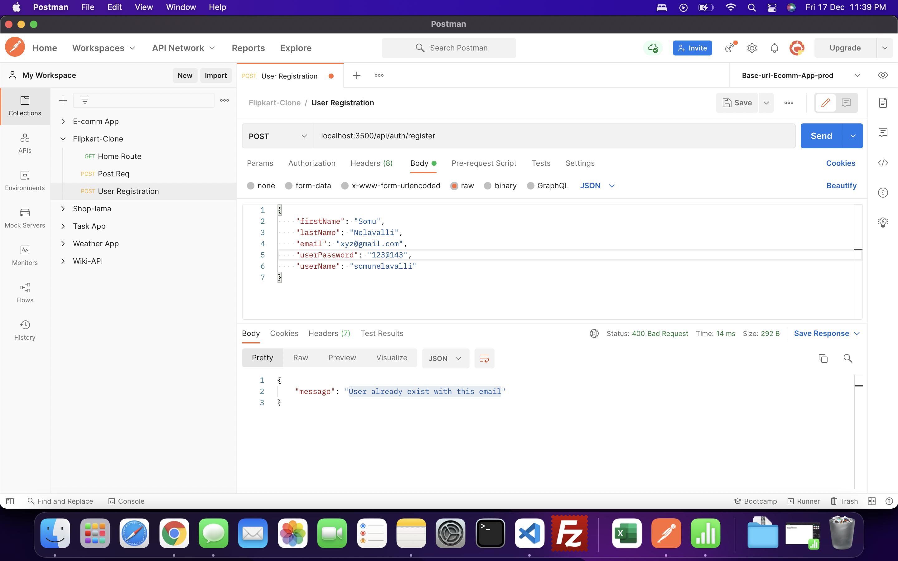Screen dimensions: 898x561
Task: Open the Monitors sidebar panel
Action: pyautogui.click(x=25, y=255)
